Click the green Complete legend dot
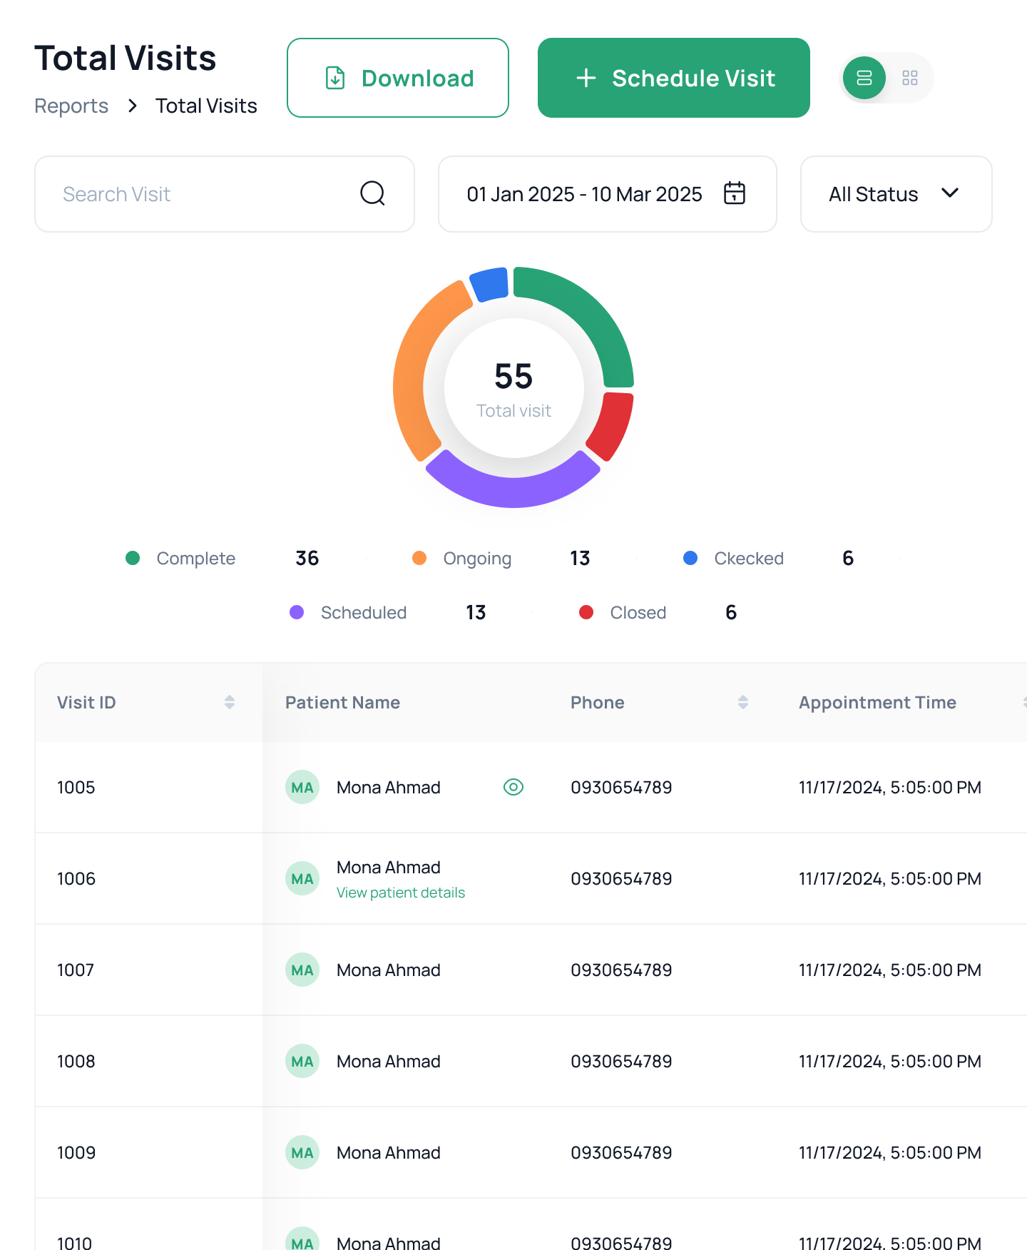This screenshot has width=1027, height=1250. click(x=133, y=558)
